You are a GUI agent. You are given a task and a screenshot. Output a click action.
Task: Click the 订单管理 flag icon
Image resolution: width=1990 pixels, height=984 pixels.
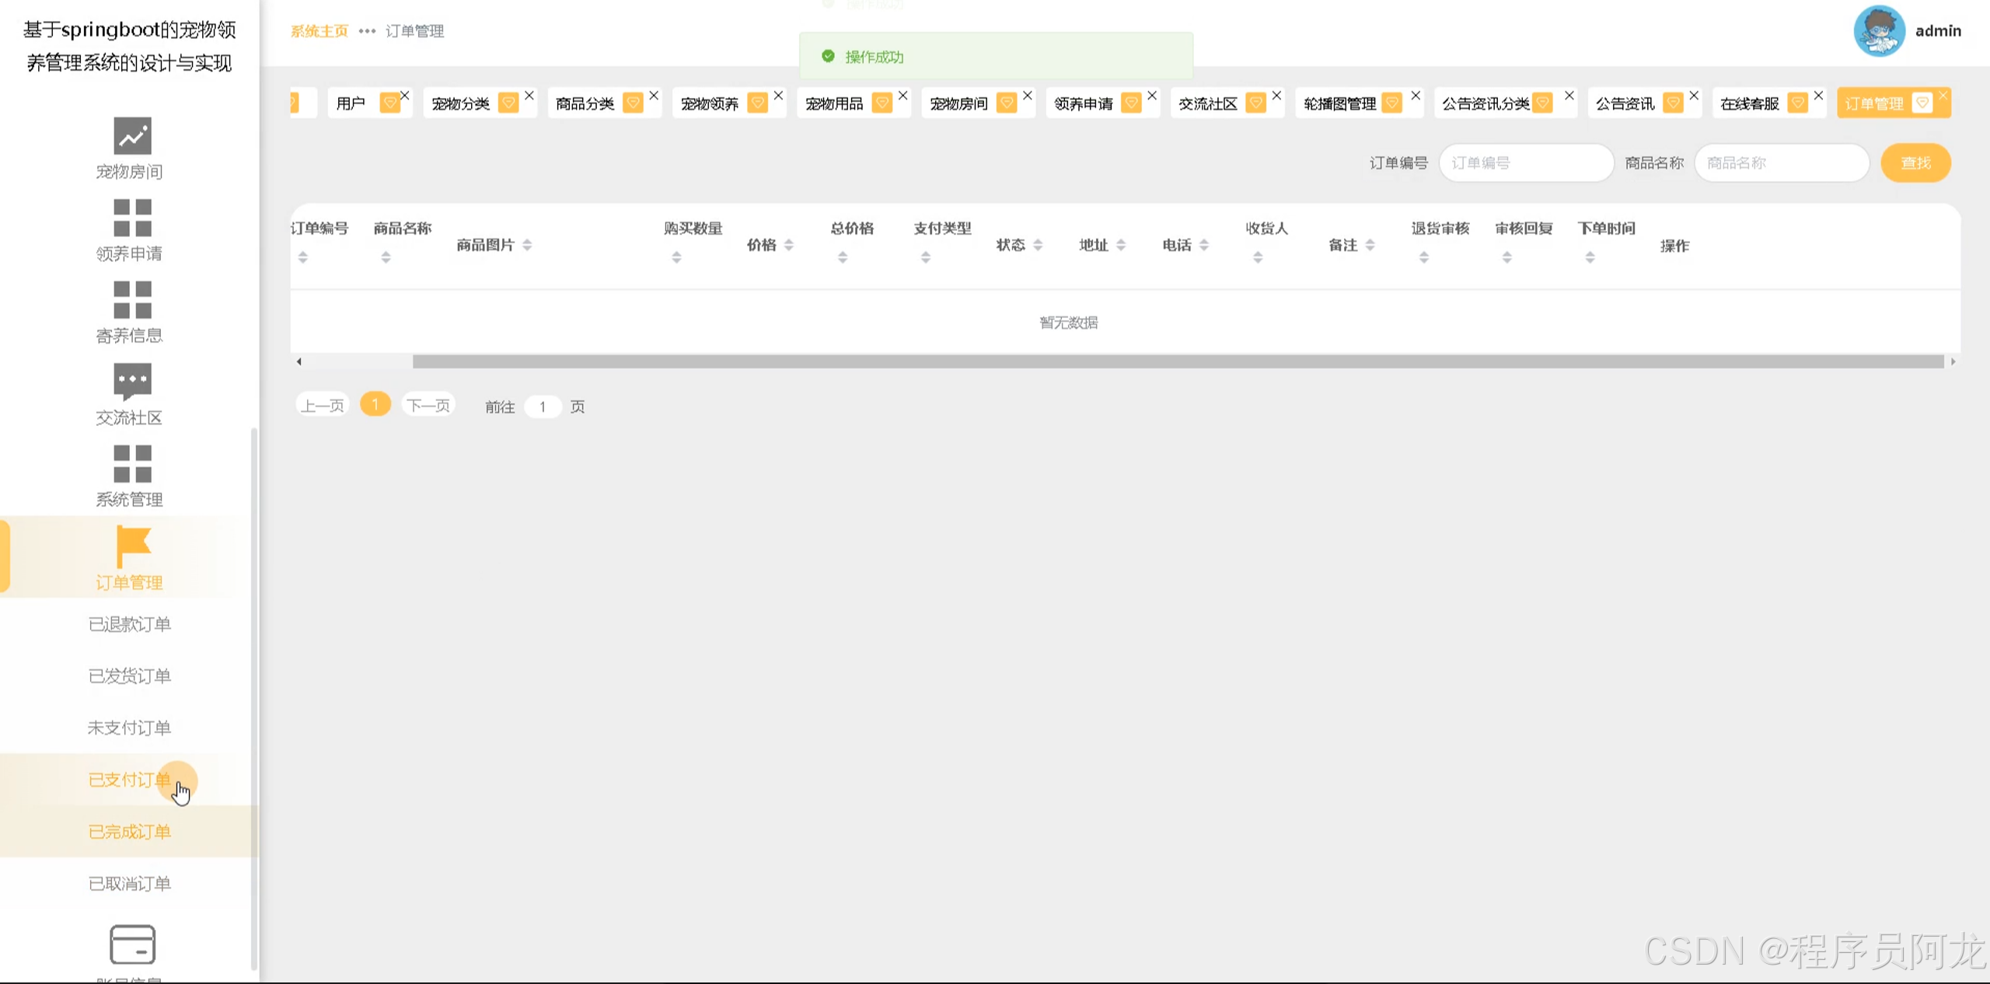pos(132,546)
